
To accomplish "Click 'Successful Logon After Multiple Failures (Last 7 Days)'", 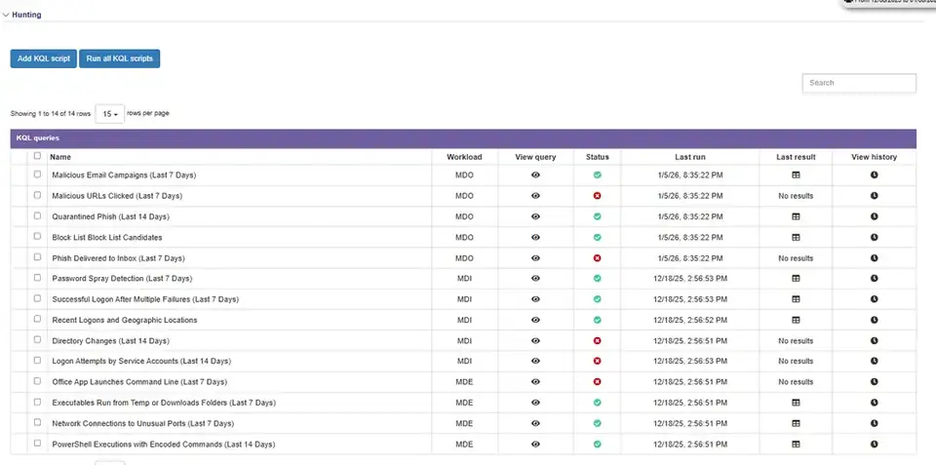I will click(145, 299).
